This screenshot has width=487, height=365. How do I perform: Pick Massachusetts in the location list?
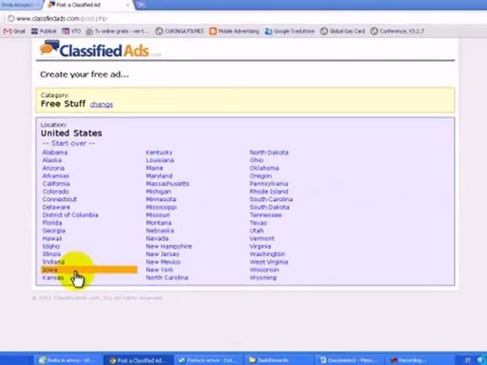click(168, 184)
